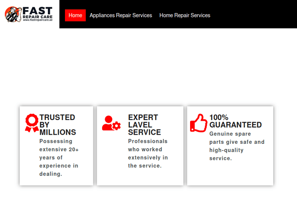Click the bold word FAST in the logo

tap(38, 10)
